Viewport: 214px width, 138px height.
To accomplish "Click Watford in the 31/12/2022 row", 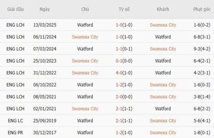I will click(x=163, y=73).
